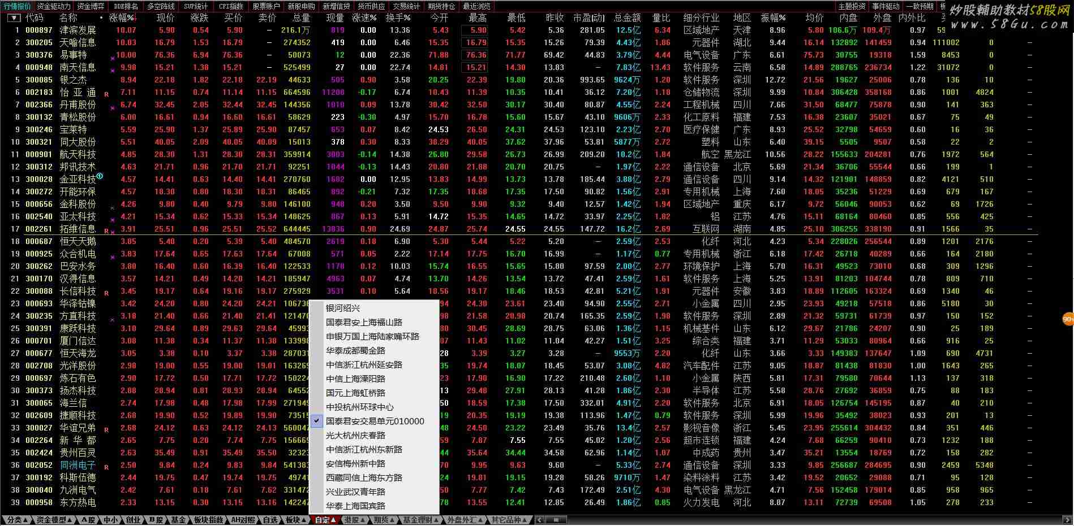Image resolution: width=1074 pixels, height=526 pixels.
Task: Open the CPI指数 tab
Action: (x=231, y=6)
